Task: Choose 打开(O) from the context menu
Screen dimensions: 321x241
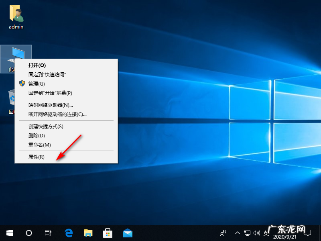Action: 37,65
